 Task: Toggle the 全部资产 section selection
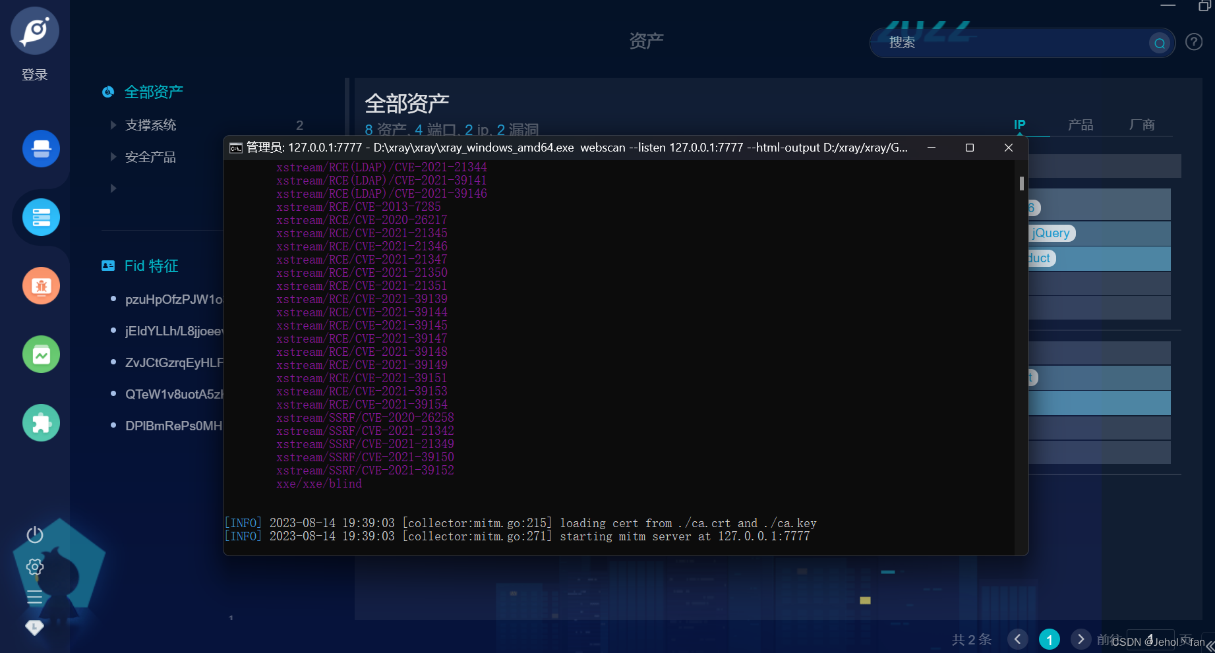(154, 92)
